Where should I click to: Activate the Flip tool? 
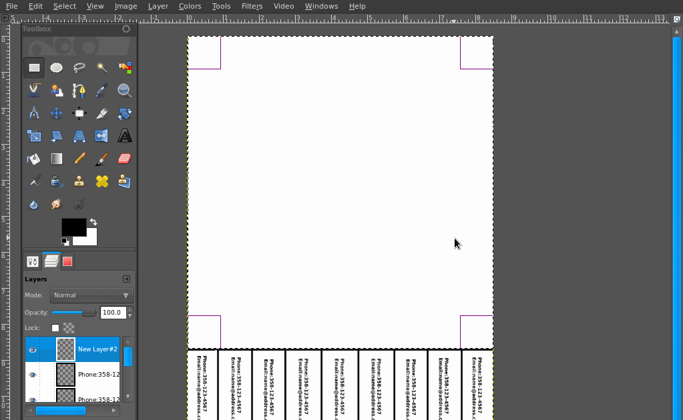pos(102,136)
